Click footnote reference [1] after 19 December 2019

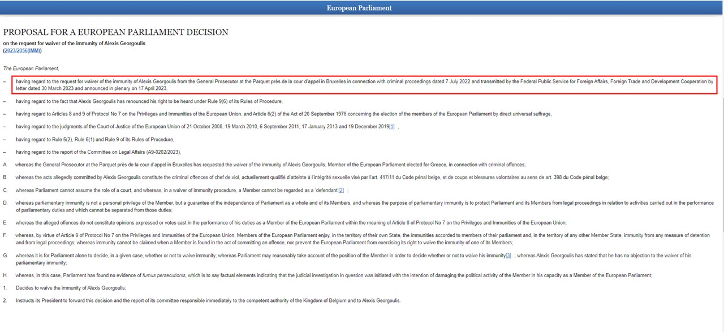[x=391, y=127]
